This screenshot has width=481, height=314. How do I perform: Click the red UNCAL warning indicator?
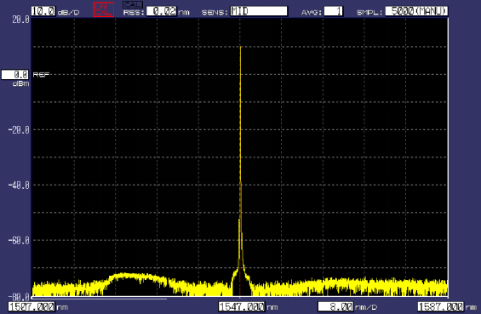104,9
